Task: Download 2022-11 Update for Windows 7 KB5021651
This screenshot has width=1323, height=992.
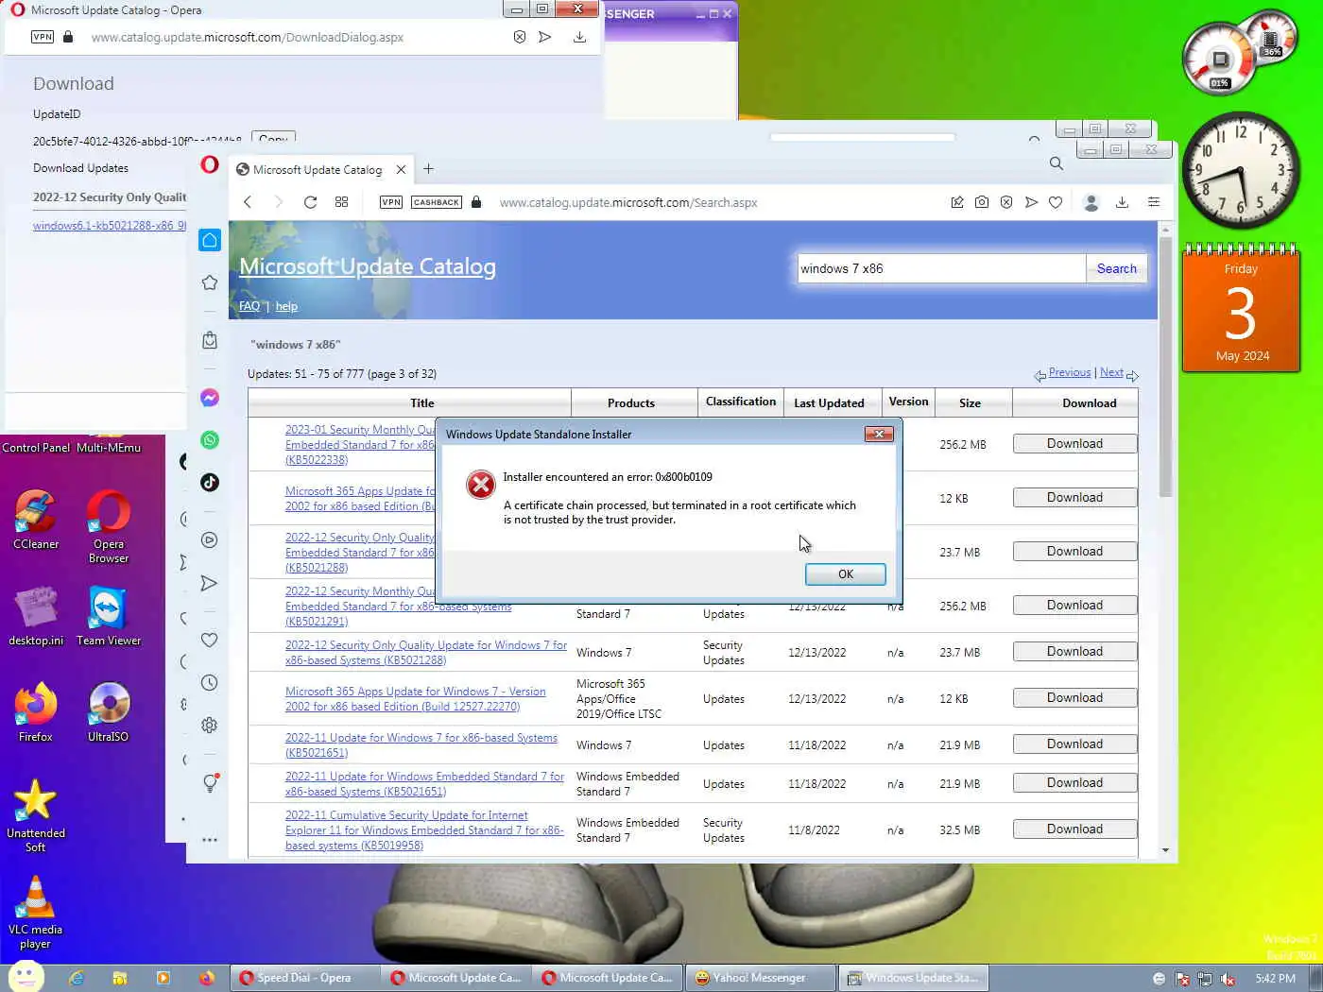Action: pos(1074,744)
